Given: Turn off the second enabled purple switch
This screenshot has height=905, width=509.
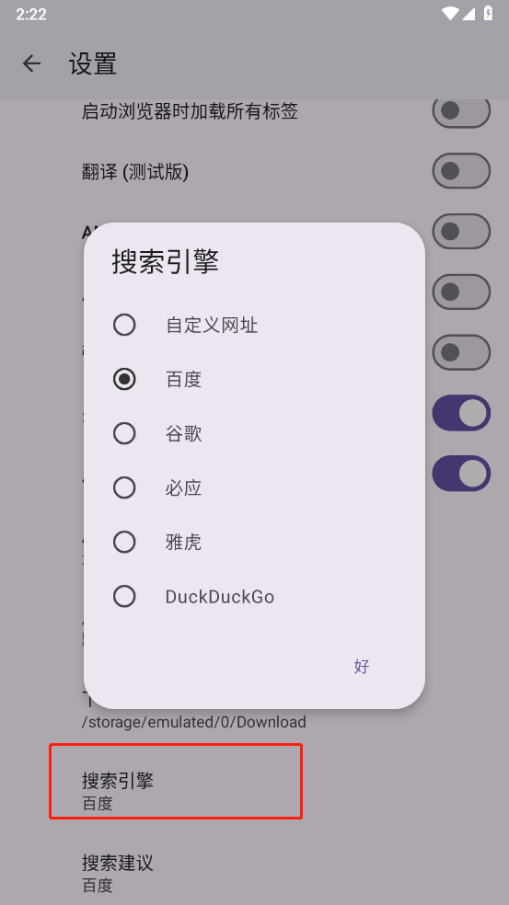Looking at the screenshot, I should tap(461, 474).
